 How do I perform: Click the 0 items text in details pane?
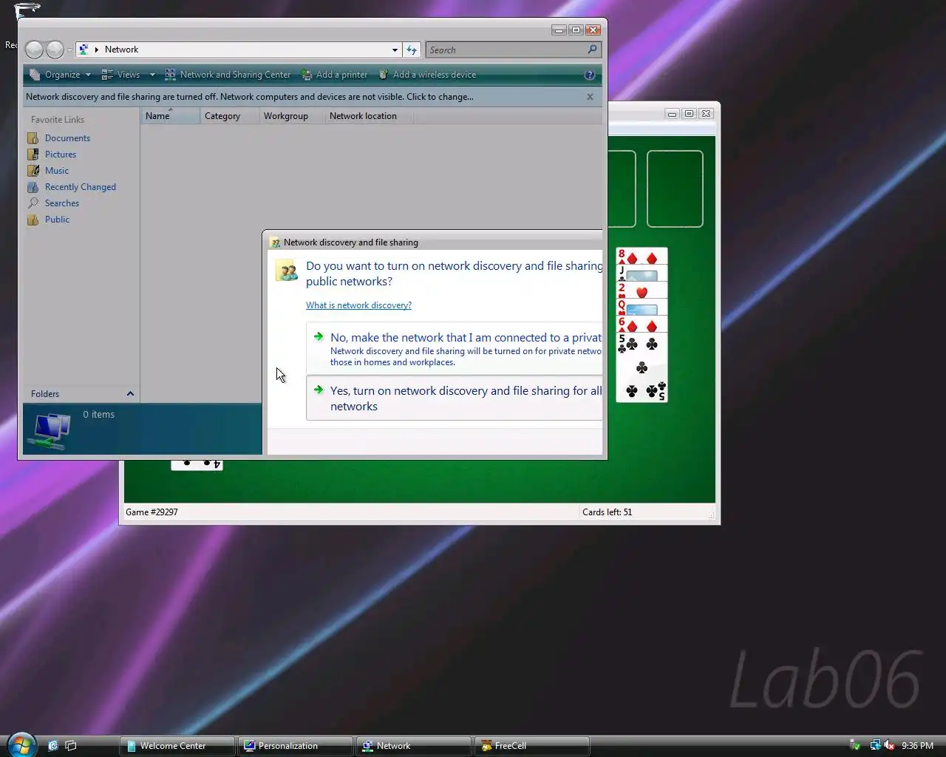point(98,415)
